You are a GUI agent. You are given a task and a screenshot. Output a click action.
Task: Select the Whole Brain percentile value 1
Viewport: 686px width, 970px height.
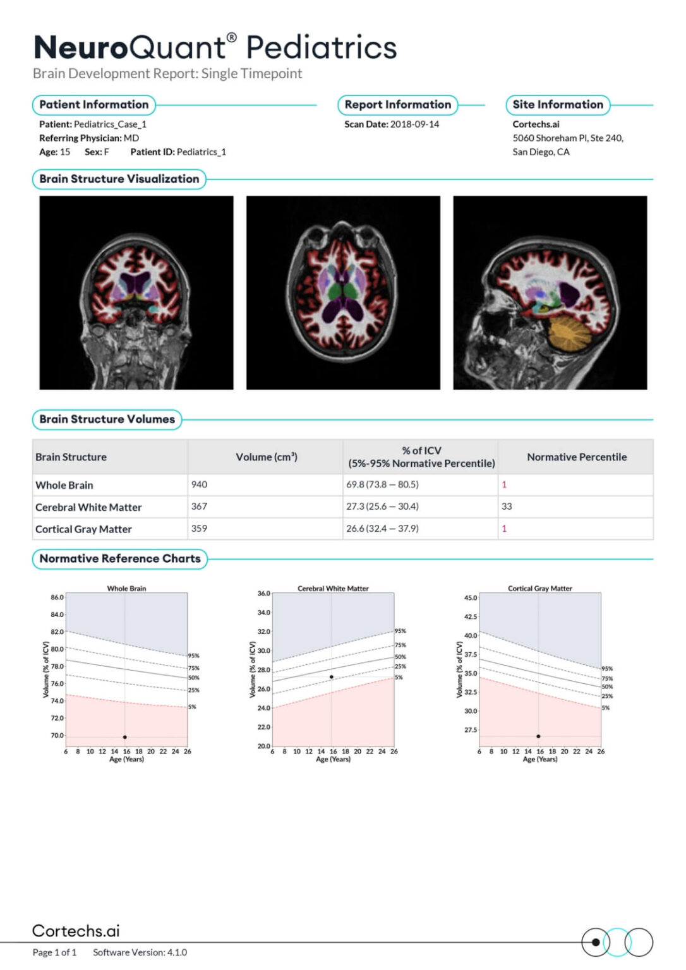[505, 485]
